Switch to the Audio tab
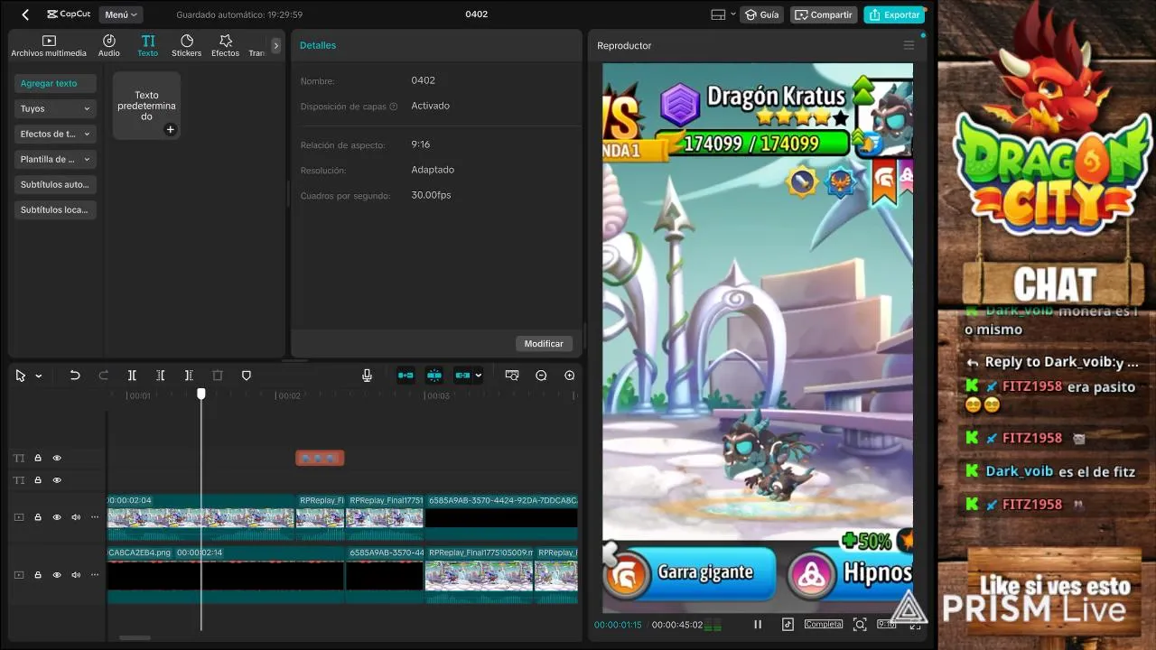 click(109, 46)
